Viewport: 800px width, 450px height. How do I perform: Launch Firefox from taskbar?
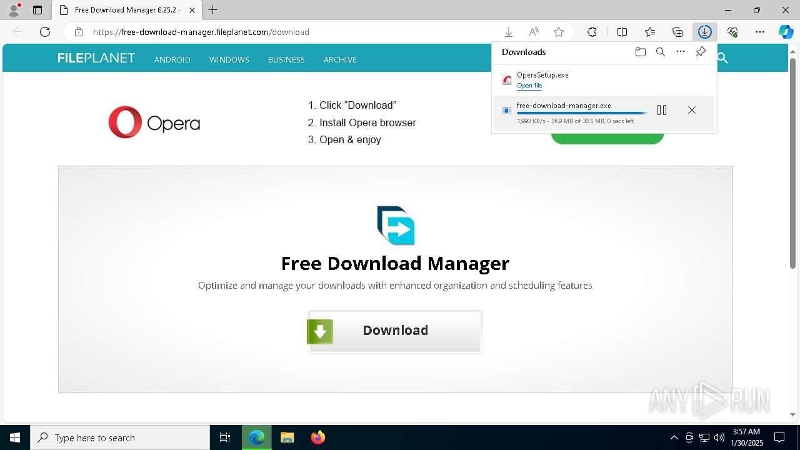(318, 437)
